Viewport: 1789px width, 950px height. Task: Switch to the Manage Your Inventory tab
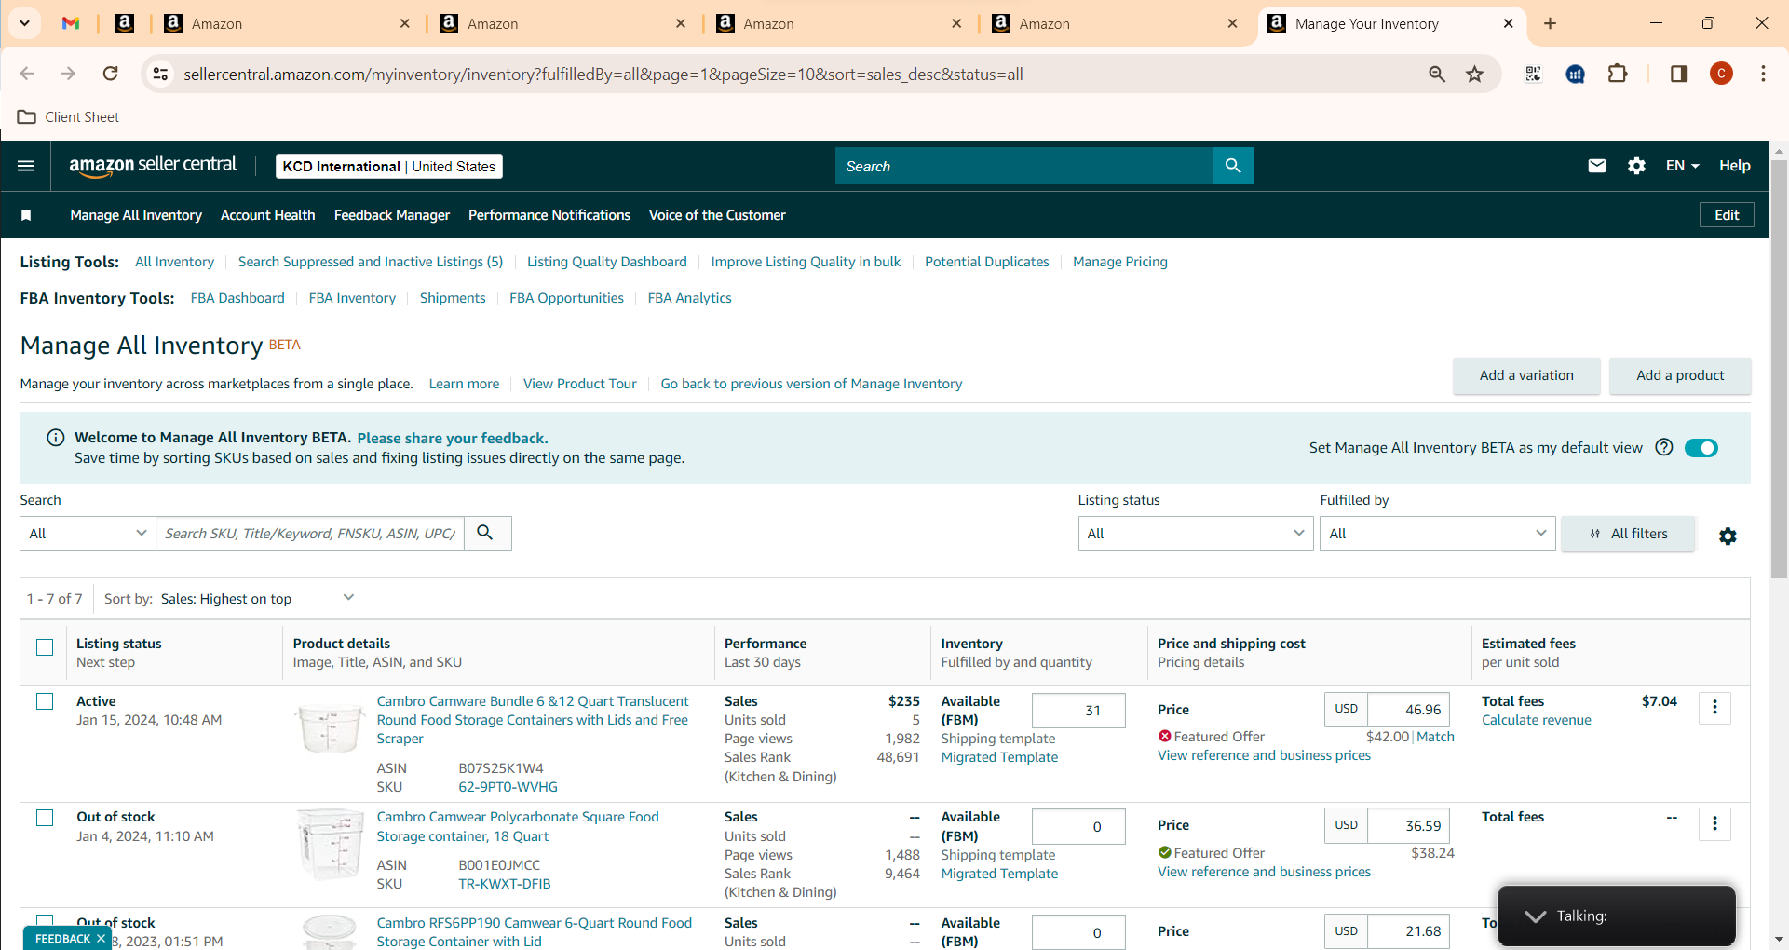pyautogui.click(x=1391, y=24)
